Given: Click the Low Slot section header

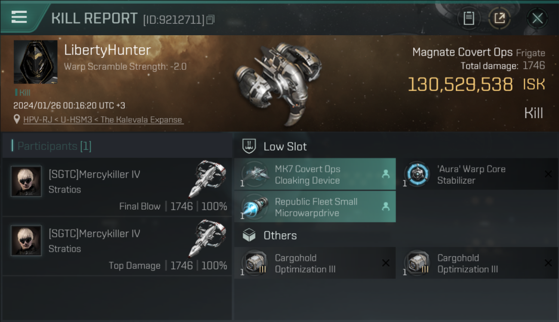Looking at the screenshot, I should click(285, 146).
